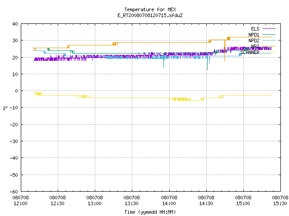Click the NPD1 legend label

coord(254,35)
